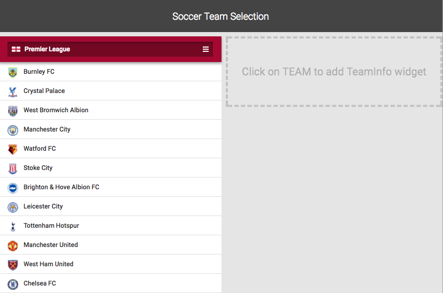Viewport: 443px width, 293px height.
Task: Open the hamburger menu in Premier League header
Action: [x=205, y=49]
